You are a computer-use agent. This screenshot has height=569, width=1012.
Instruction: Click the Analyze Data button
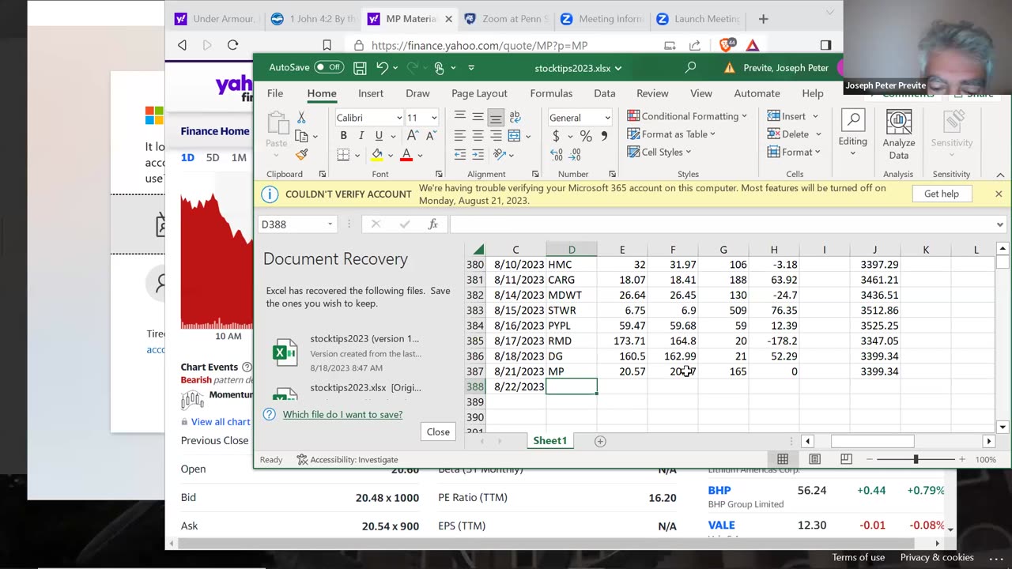(x=899, y=135)
